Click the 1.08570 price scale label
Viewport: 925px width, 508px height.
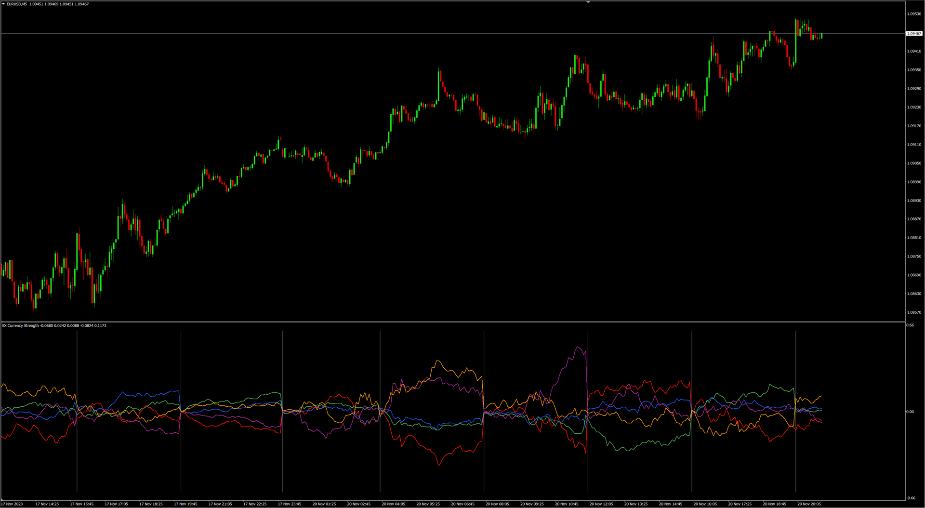(914, 312)
